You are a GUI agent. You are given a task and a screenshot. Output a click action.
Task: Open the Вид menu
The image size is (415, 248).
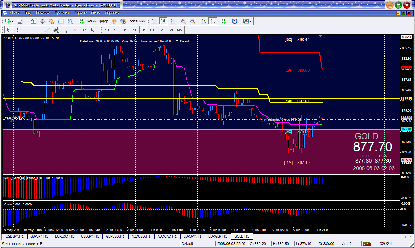(28, 13)
